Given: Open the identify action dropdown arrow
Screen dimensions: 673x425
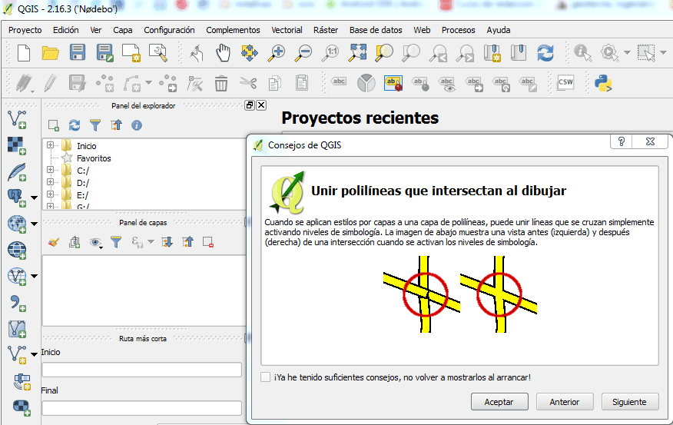Looking at the screenshot, I should click(x=627, y=53).
